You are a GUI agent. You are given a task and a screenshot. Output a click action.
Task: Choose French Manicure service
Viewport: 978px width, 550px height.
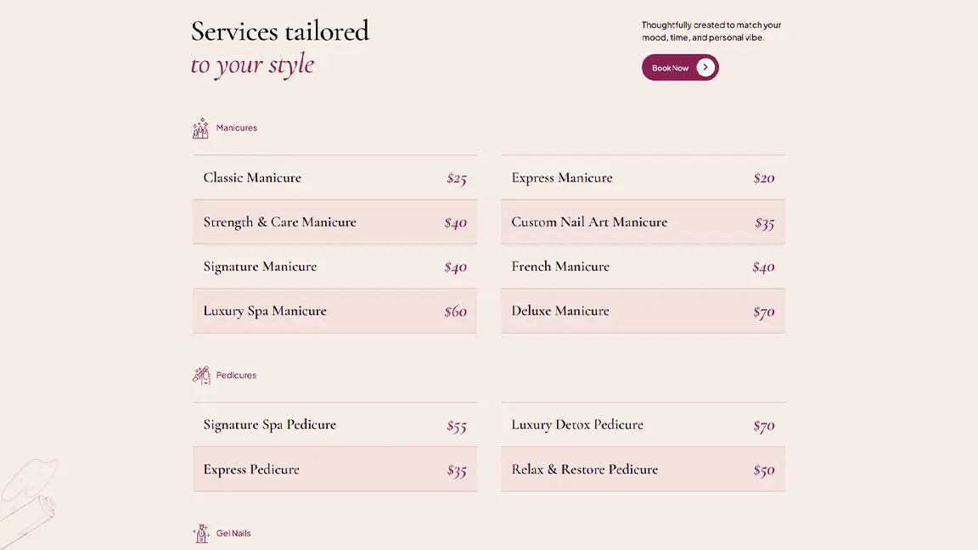pos(643,267)
